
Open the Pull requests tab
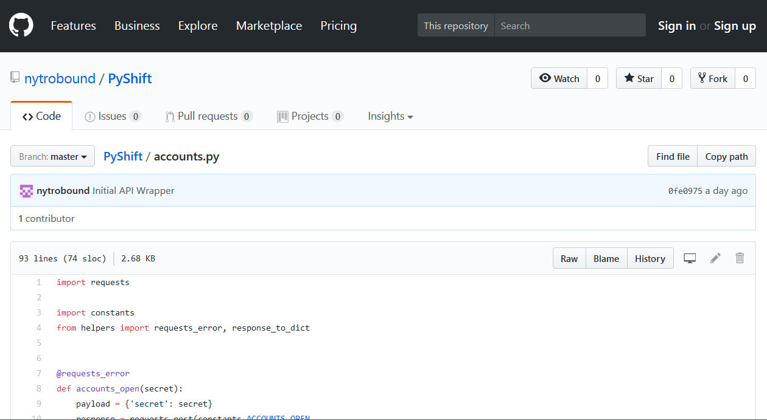[209, 116]
